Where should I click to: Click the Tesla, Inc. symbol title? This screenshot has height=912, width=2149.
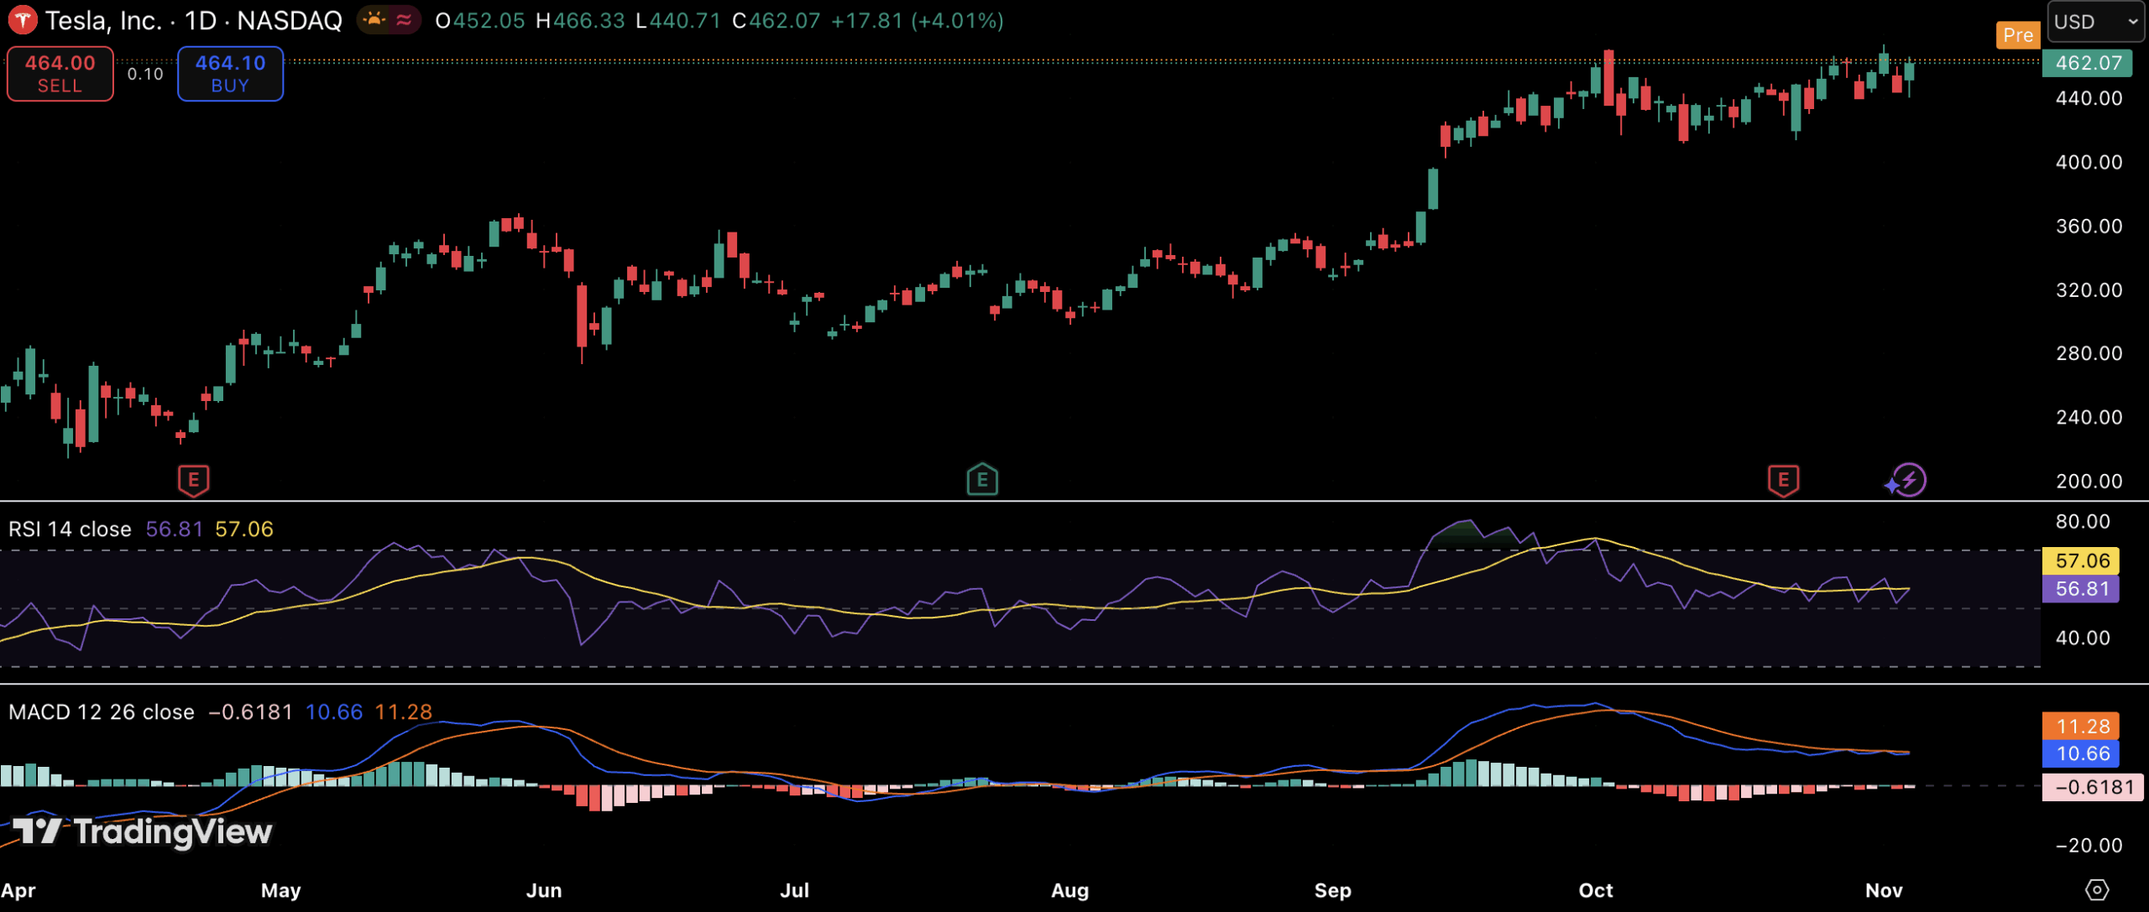tap(103, 20)
